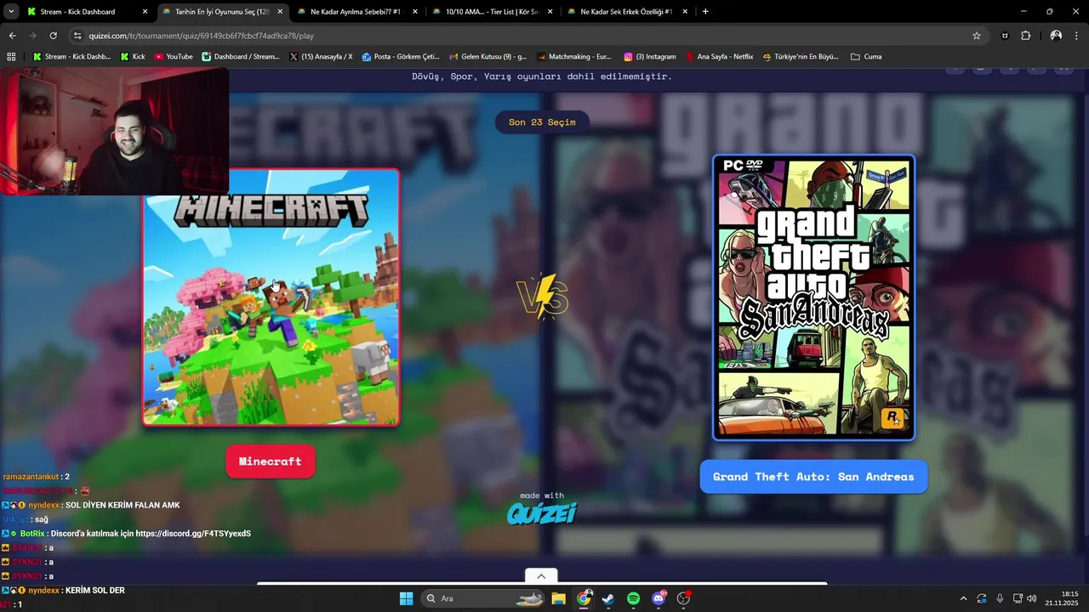Reload the current page
This screenshot has height=612, width=1089.
pyautogui.click(x=53, y=36)
